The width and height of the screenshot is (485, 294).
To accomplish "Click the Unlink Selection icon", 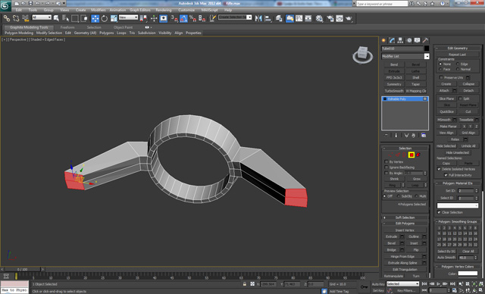I will (16, 18).
